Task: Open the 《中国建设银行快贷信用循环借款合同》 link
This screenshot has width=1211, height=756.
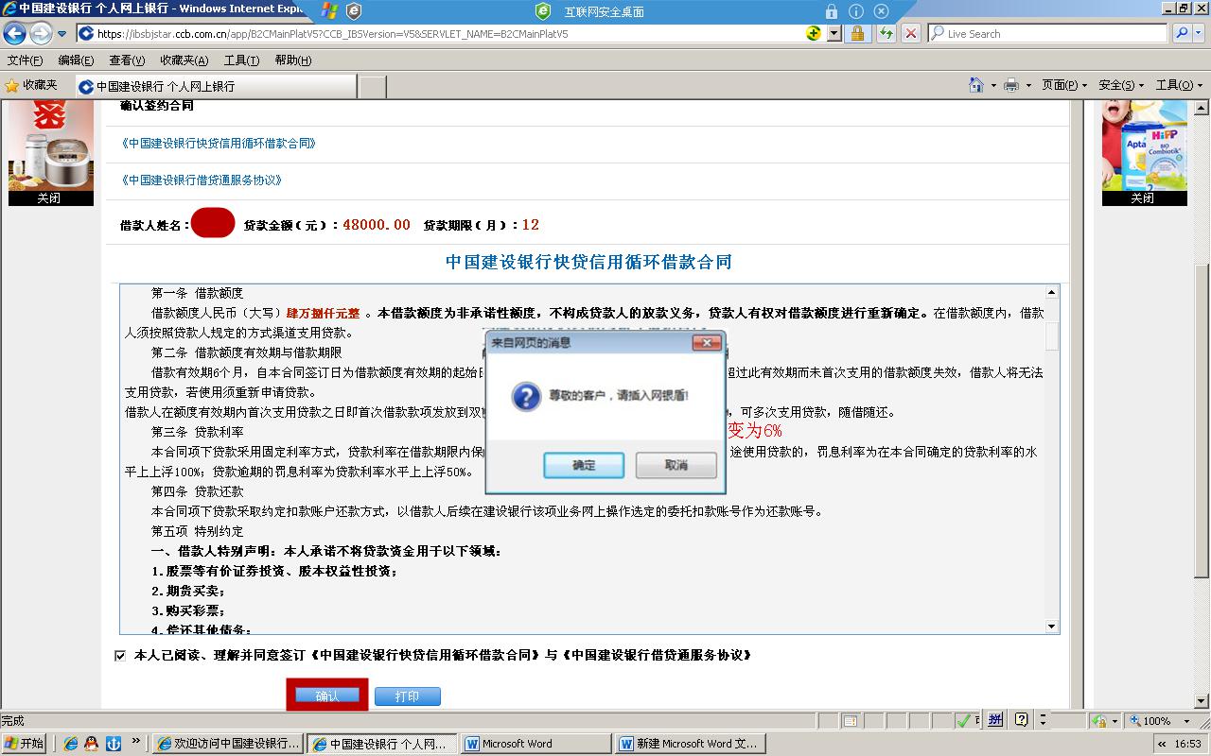Action: coord(219,144)
